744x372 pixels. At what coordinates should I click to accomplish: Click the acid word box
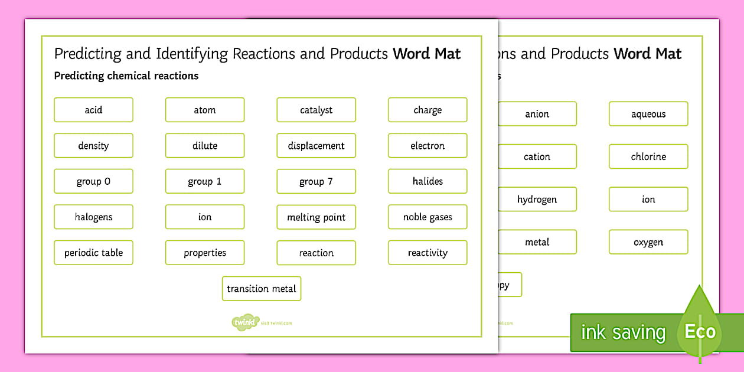coord(93,110)
